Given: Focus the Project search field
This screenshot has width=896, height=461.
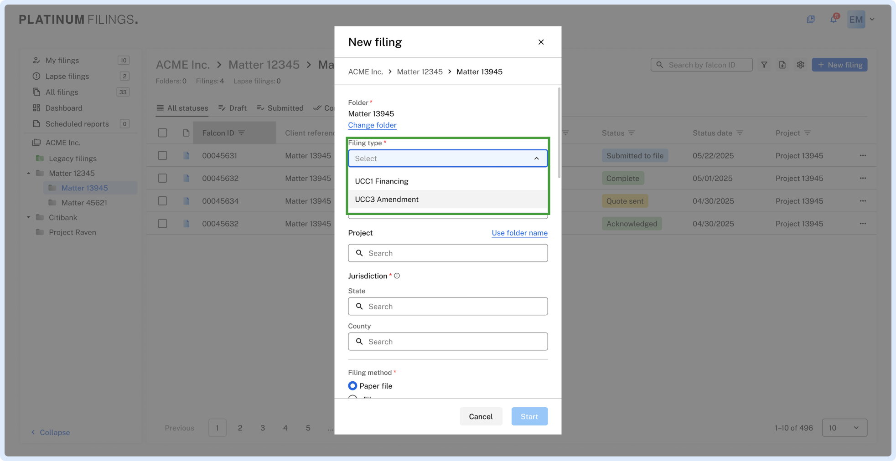Looking at the screenshot, I should (x=448, y=253).
